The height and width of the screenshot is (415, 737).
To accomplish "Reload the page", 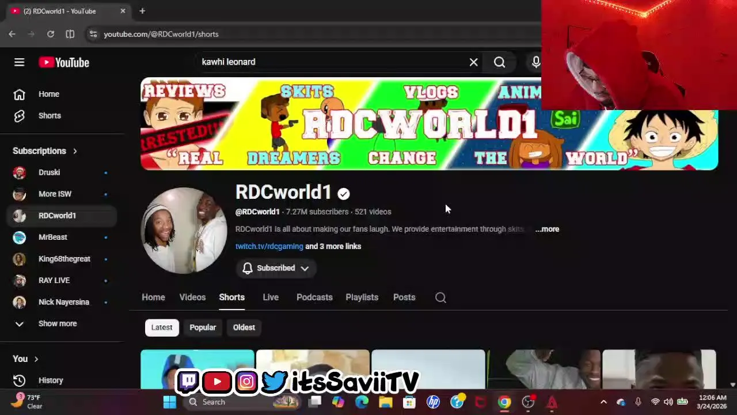I will [51, 34].
